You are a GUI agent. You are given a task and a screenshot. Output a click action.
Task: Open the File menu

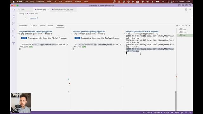26,2
